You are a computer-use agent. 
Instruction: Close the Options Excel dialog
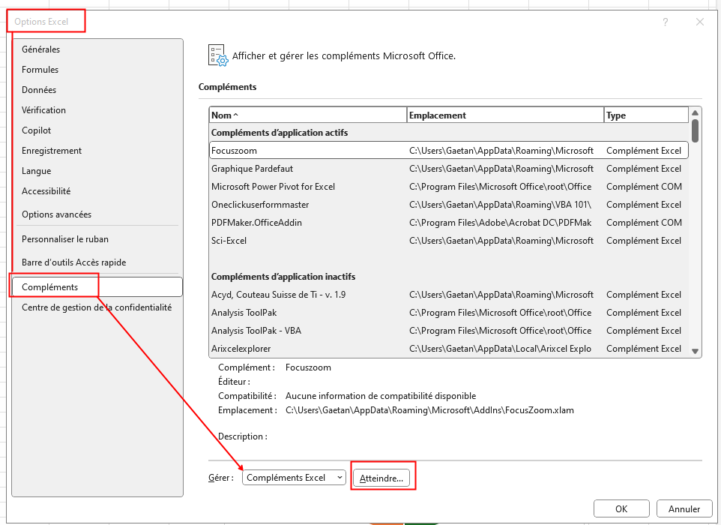[700, 22]
